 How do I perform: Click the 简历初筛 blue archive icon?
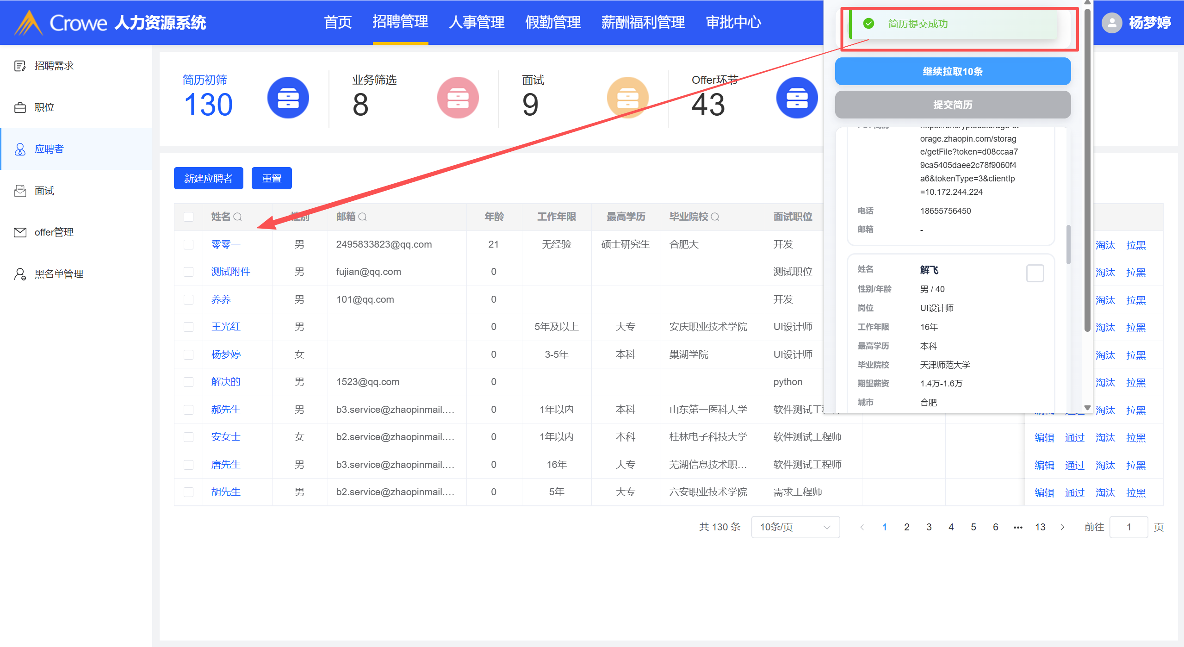(x=288, y=98)
